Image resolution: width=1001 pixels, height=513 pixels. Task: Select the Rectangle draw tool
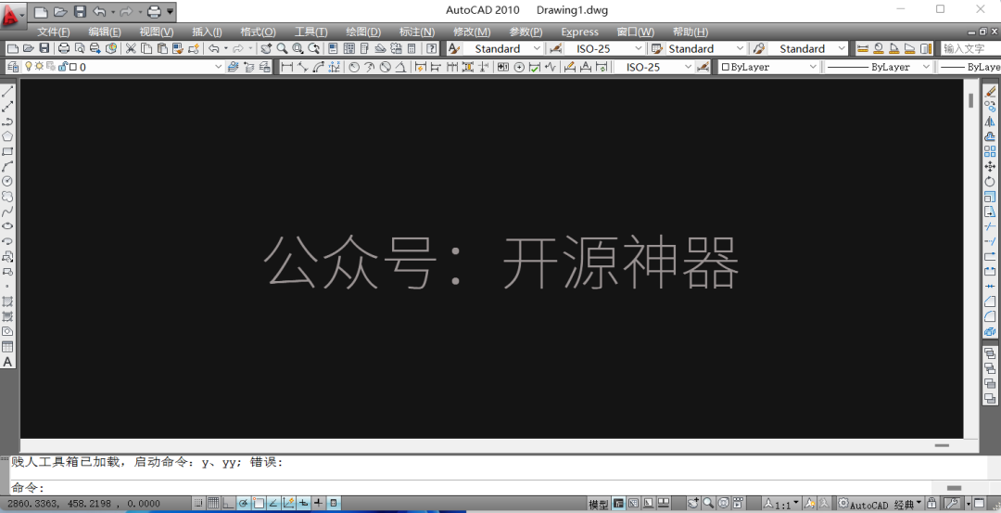point(7,152)
